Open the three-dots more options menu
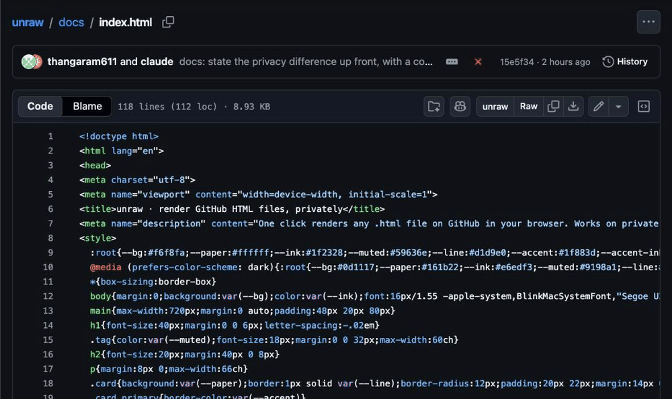The height and width of the screenshot is (399, 672). point(648,22)
